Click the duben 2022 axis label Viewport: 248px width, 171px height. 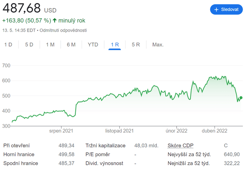(x=214, y=131)
